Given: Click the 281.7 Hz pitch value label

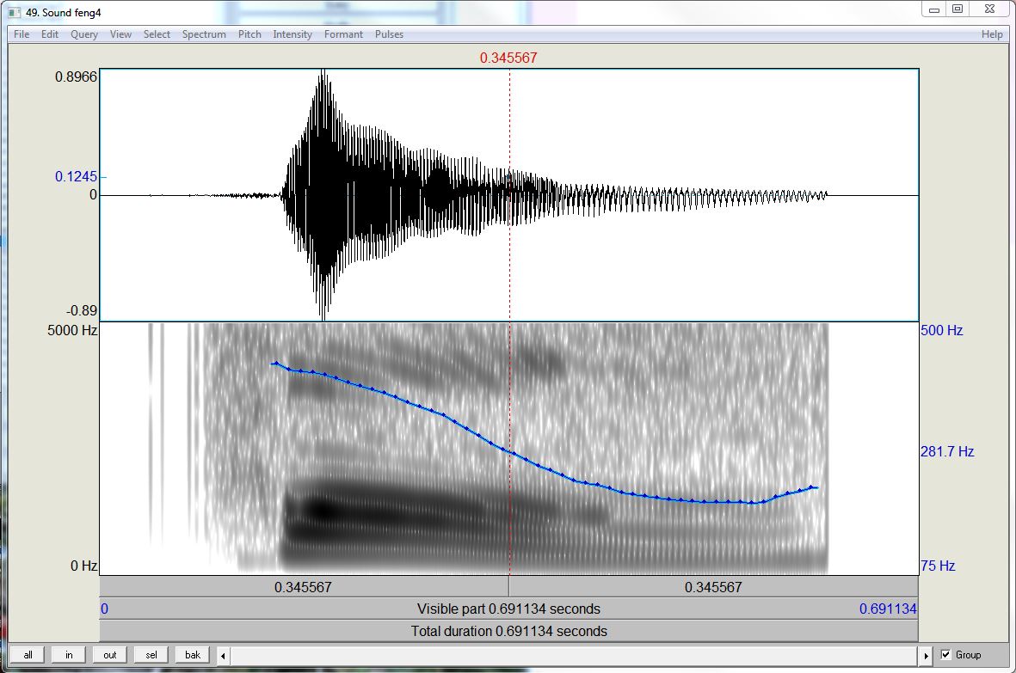Looking at the screenshot, I should [x=947, y=452].
